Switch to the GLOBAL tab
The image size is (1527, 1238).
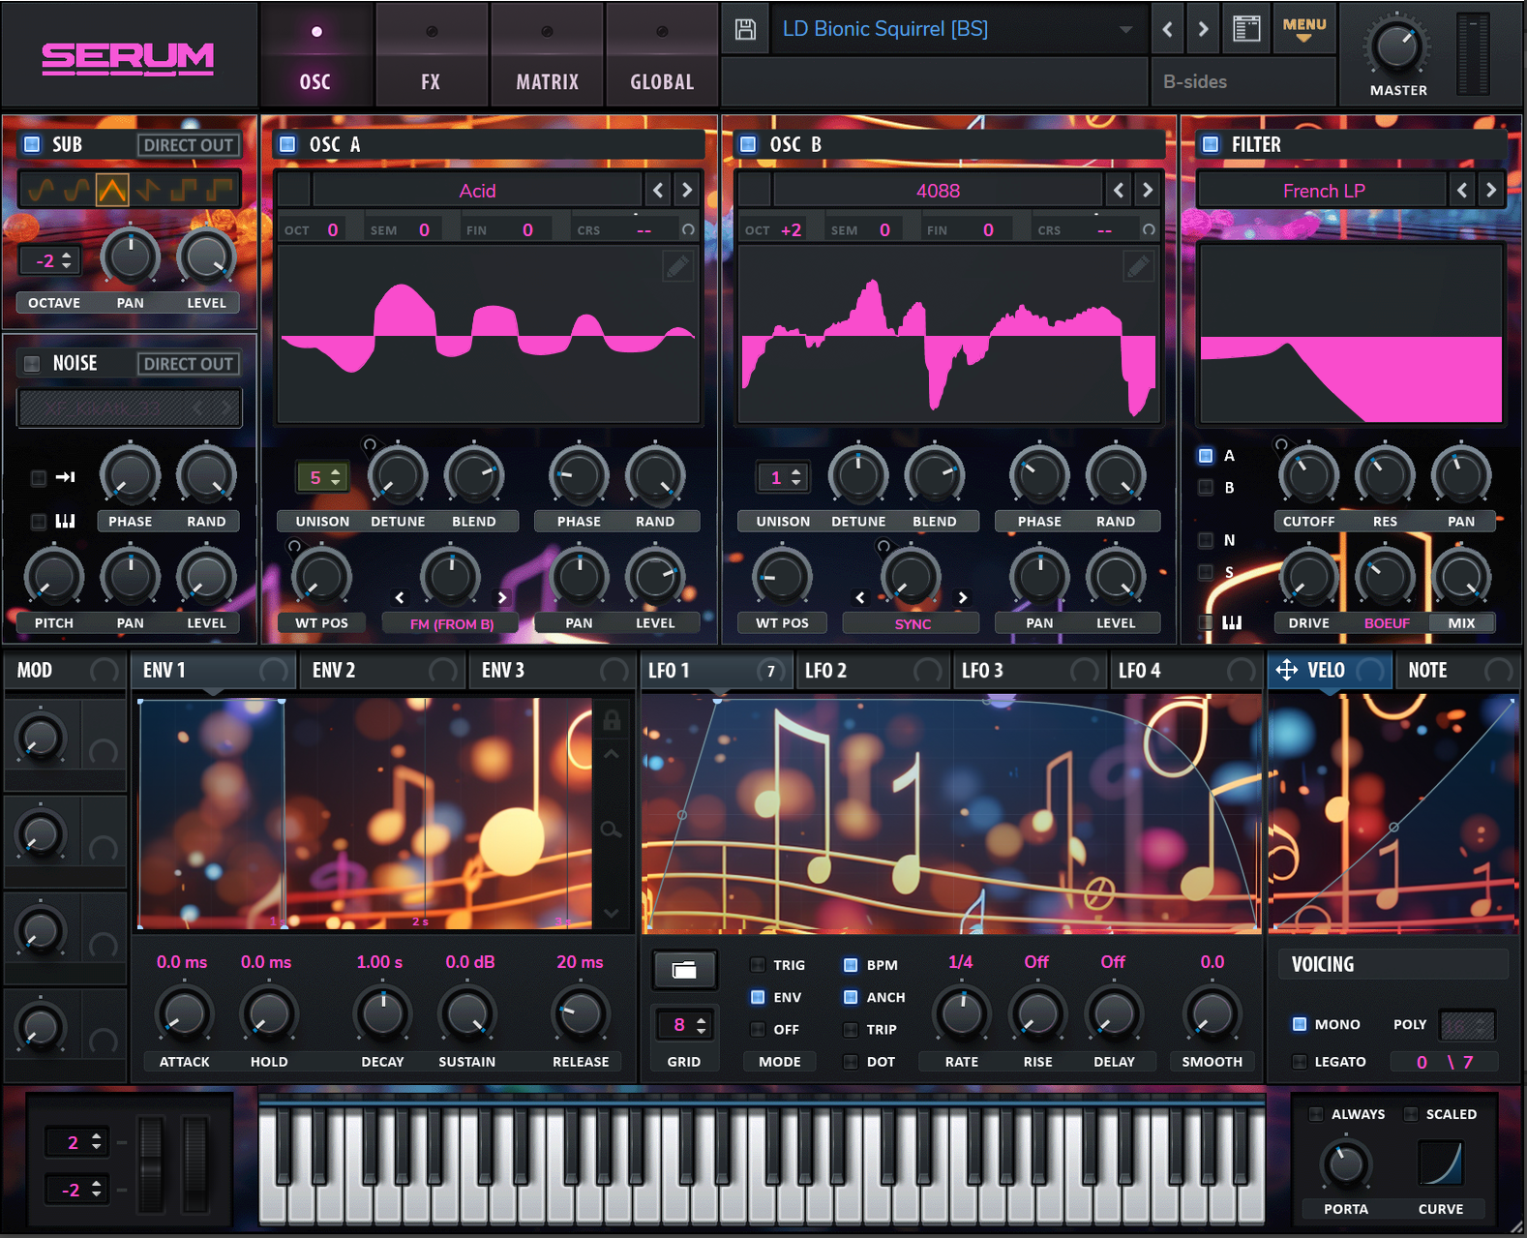click(662, 55)
